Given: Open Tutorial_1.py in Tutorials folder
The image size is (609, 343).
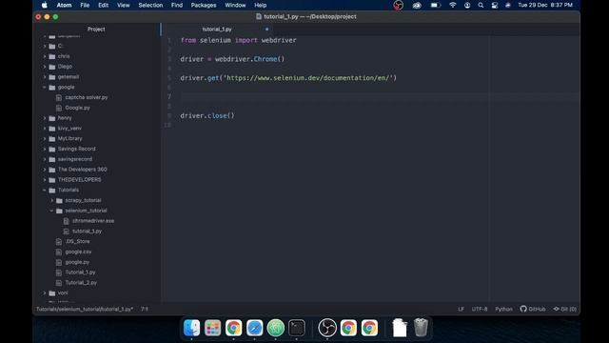Looking at the screenshot, I should click(80, 272).
